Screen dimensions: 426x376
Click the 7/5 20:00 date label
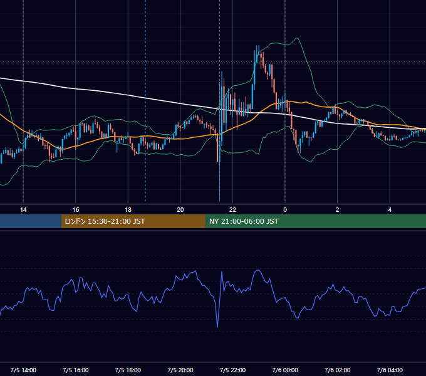pos(180,370)
